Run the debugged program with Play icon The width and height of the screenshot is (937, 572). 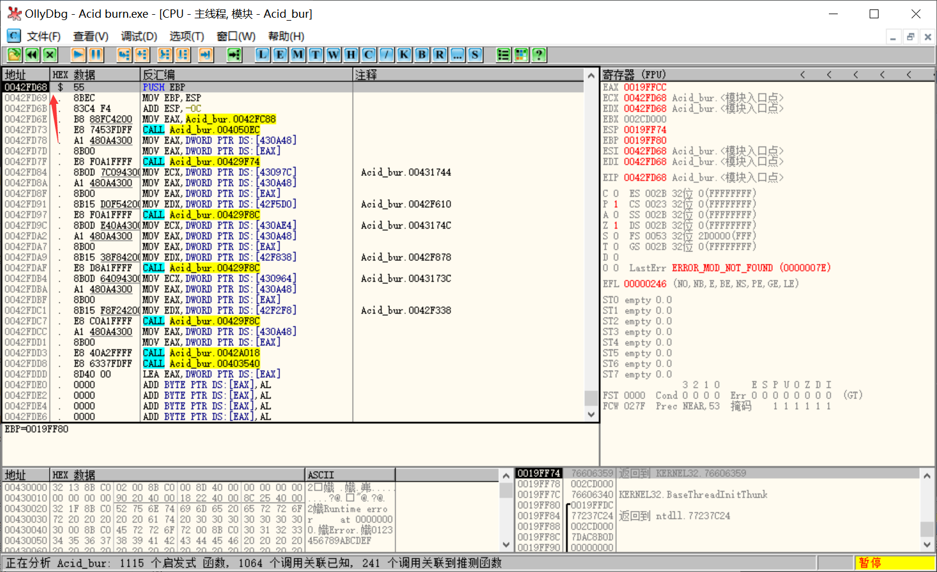pyautogui.click(x=78, y=55)
